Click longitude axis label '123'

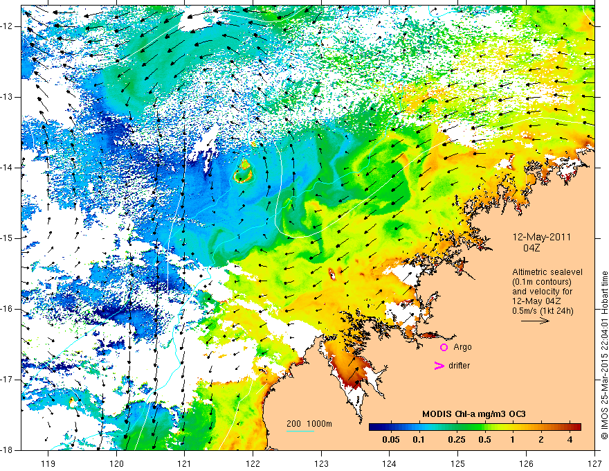[x=321, y=463]
